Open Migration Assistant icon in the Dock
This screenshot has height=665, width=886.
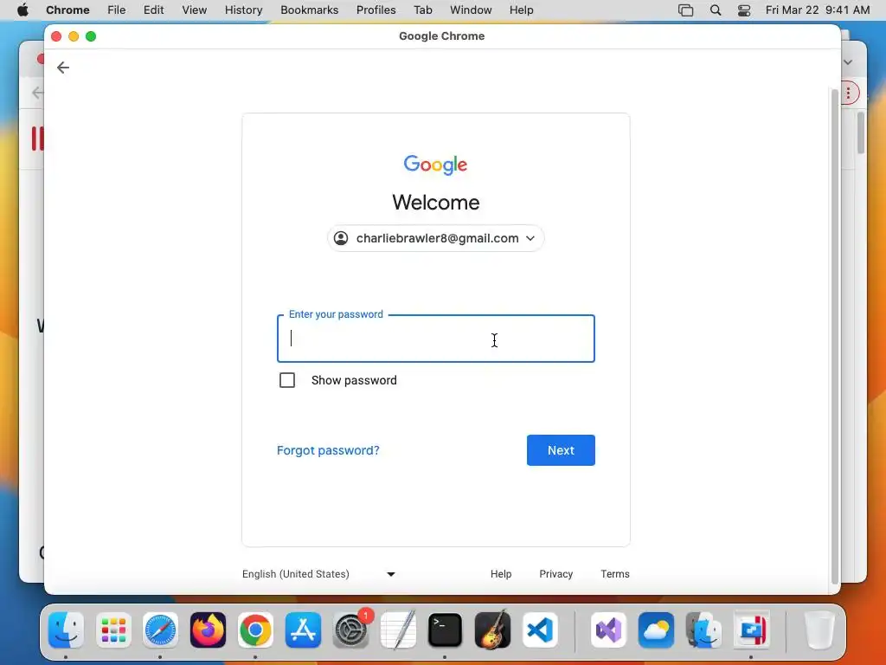703,630
